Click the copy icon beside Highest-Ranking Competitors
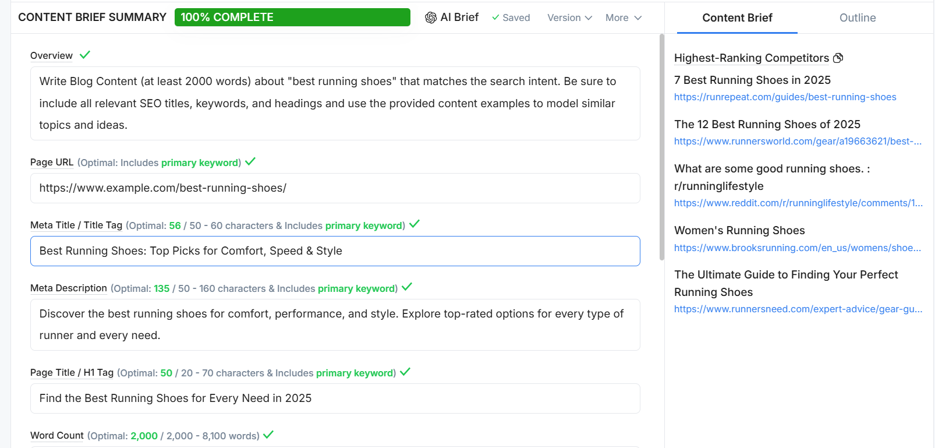The image size is (935, 448). point(838,58)
